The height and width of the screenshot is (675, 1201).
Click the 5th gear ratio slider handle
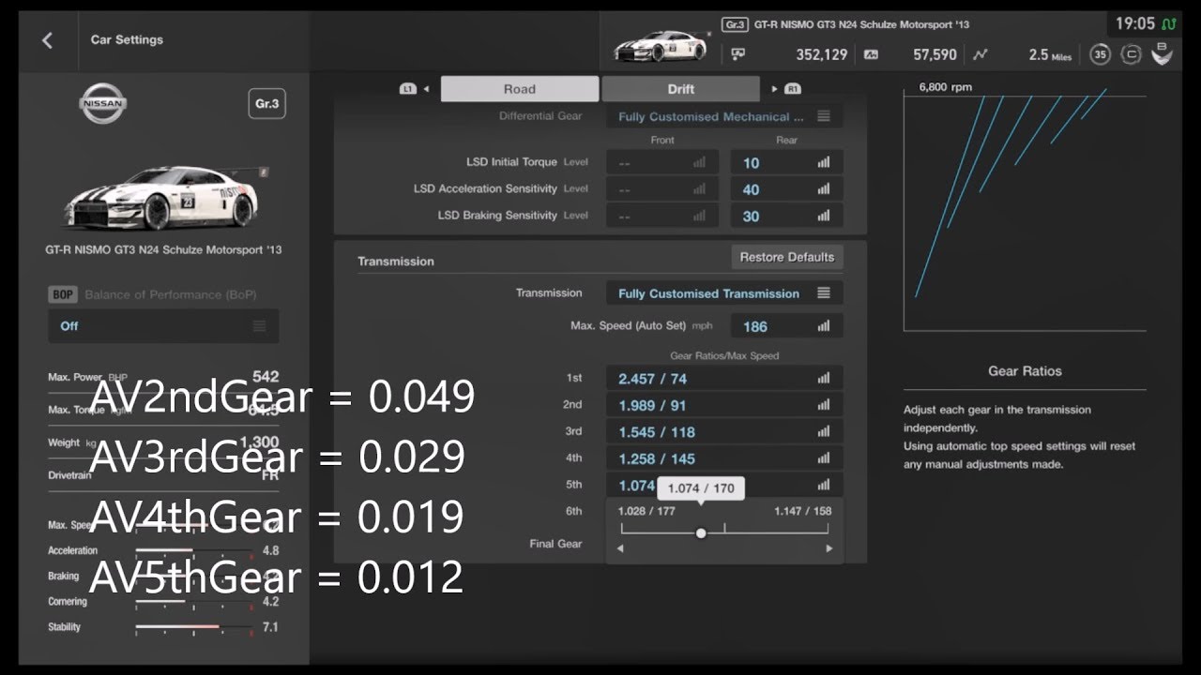pyautogui.click(x=701, y=532)
